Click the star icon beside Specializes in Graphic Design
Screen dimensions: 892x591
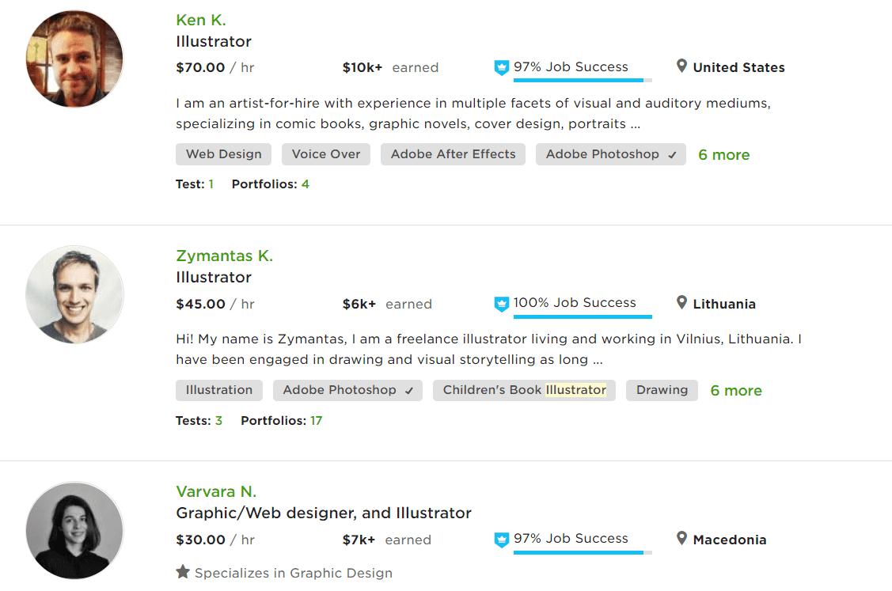[x=183, y=572]
